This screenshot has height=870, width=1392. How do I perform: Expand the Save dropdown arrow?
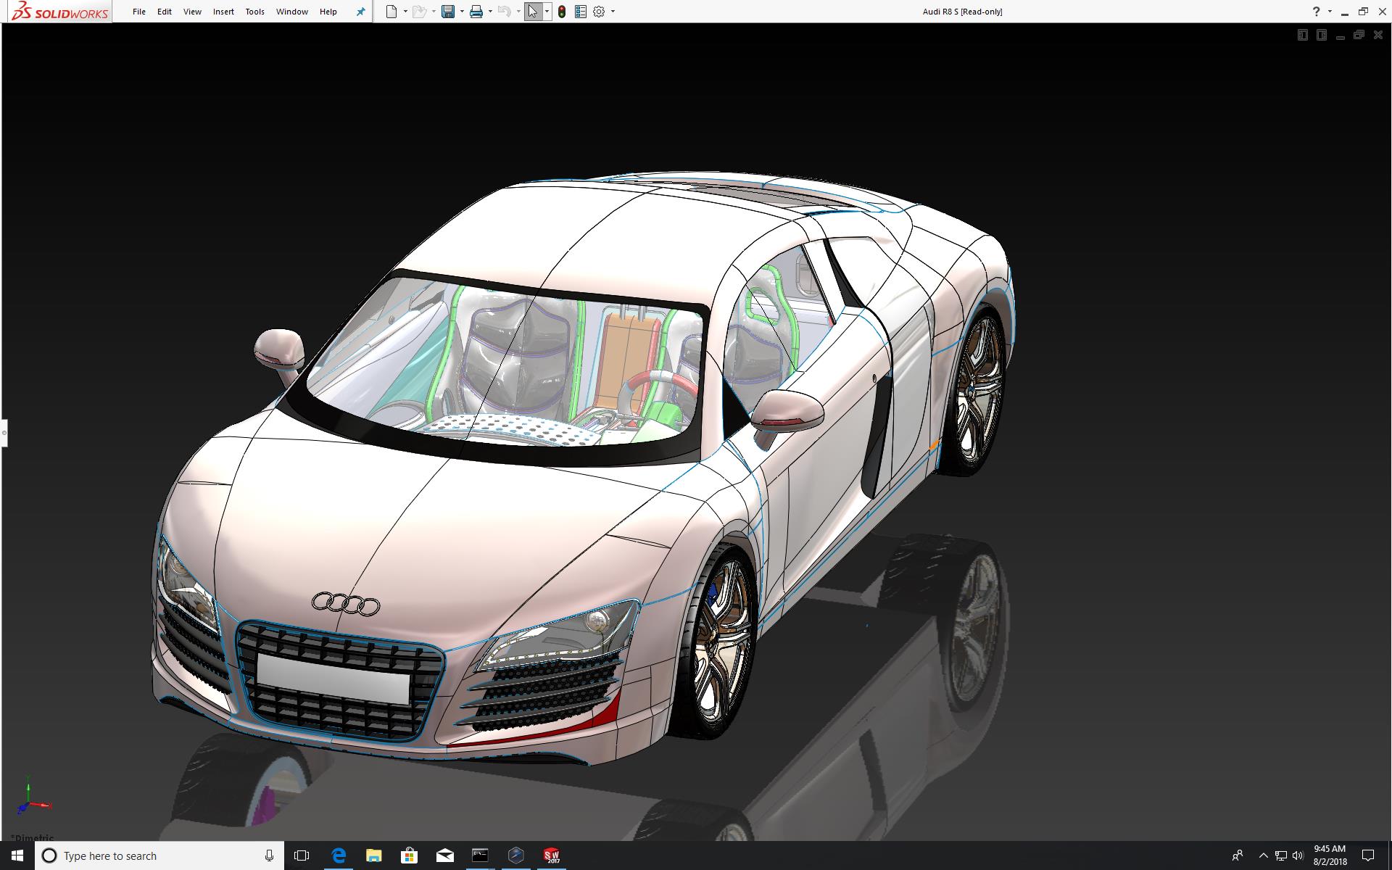(462, 12)
